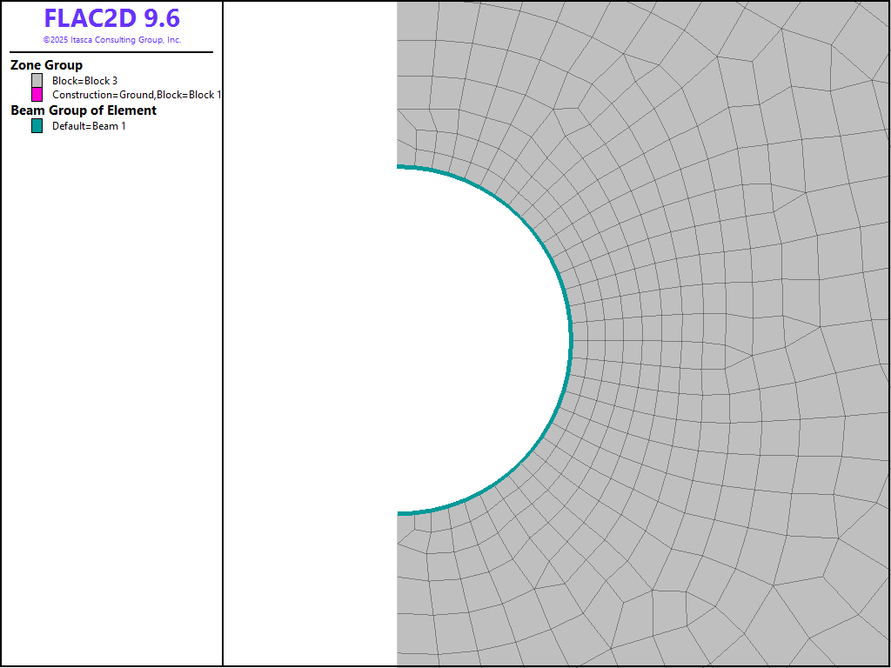891x668 pixels.
Task: Click the empty legend panel area below Beam 1
Action: click(x=111, y=391)
